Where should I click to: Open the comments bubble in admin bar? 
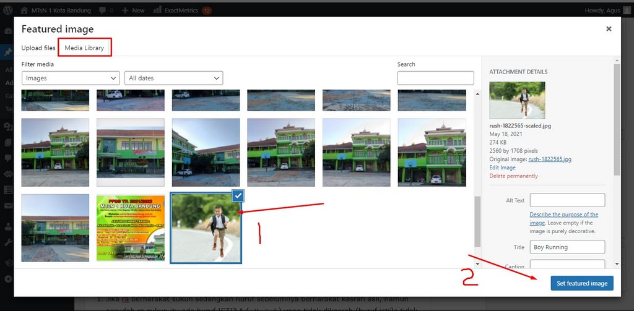coord(105,11)
